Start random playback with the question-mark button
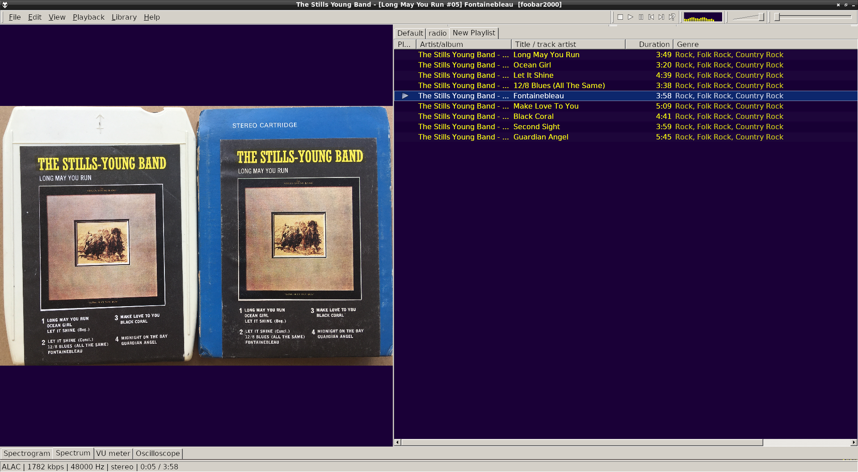858x472 pixels. click(672, 17)
